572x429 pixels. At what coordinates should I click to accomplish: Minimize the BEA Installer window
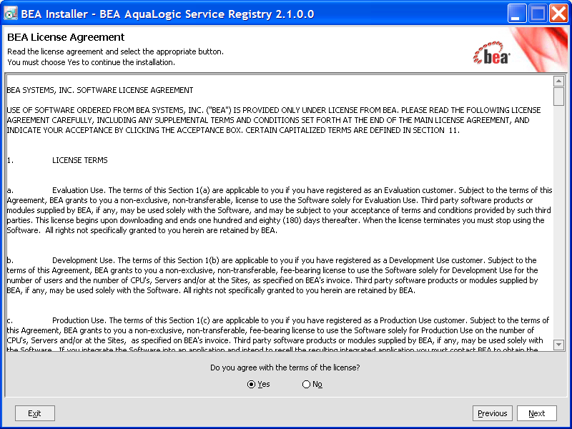pyautogui.click(x=516, y=14)
